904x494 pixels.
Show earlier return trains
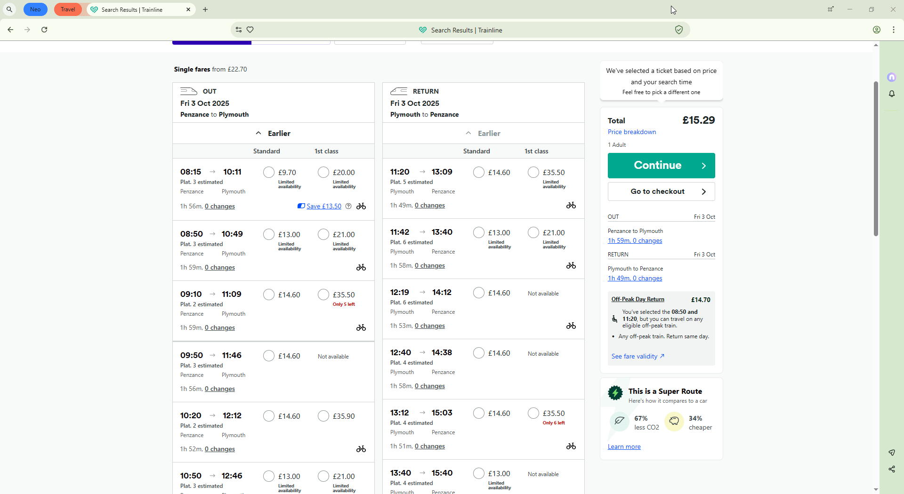tap(484, 133)
